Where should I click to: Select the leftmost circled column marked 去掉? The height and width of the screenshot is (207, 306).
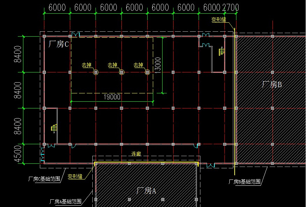pos(96,72)
